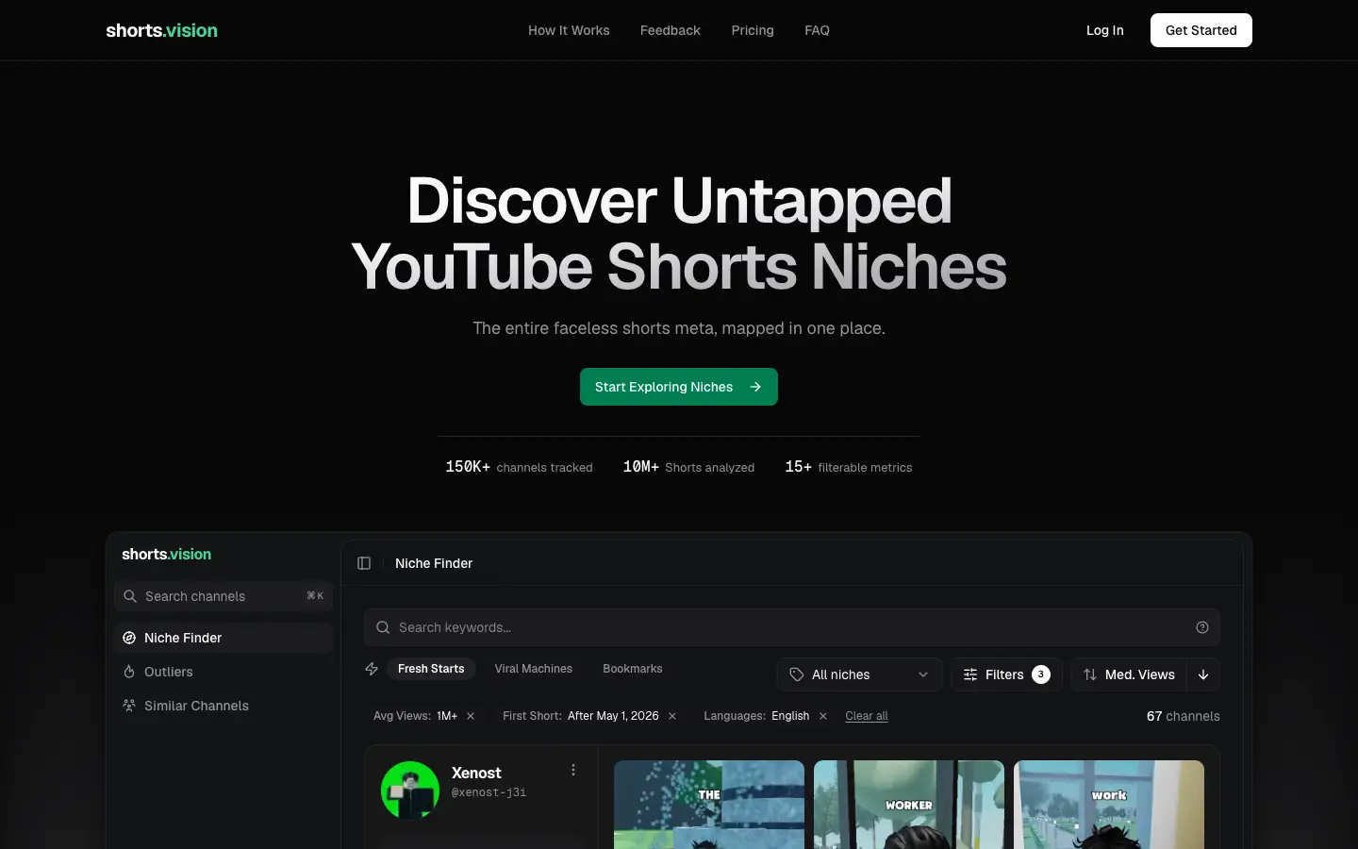Open the FAQ nav link
The width and height of the screenshot is (1358, 849).
817,30
